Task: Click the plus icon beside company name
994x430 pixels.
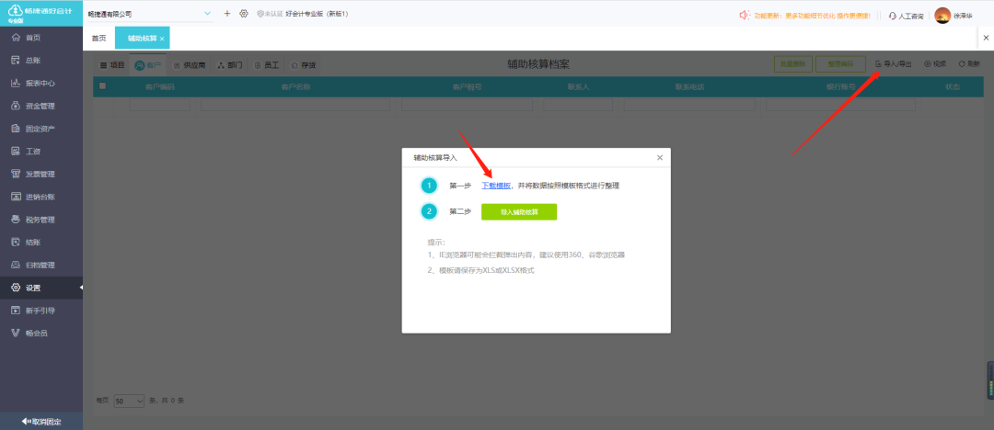Action: (x=227, y=13)
